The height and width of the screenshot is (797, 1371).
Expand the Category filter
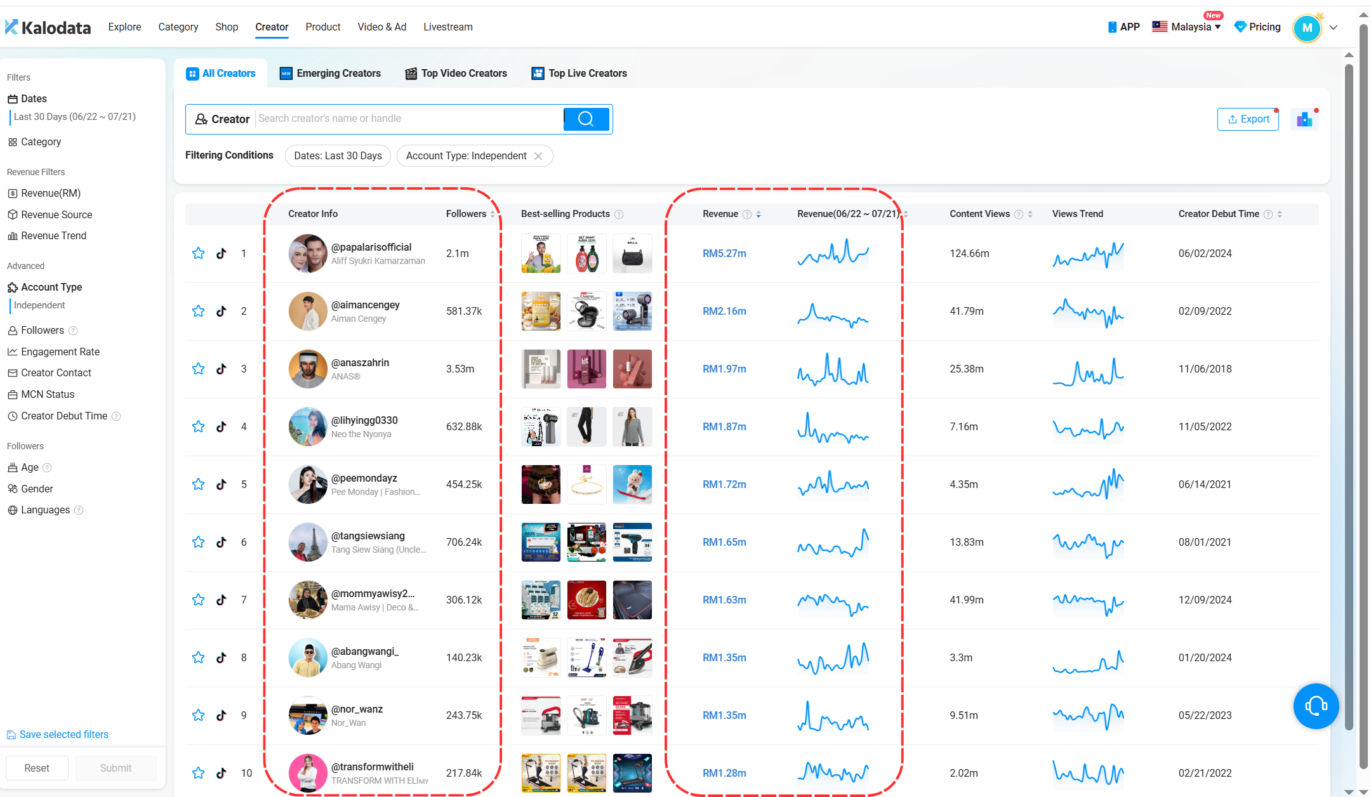35,142
